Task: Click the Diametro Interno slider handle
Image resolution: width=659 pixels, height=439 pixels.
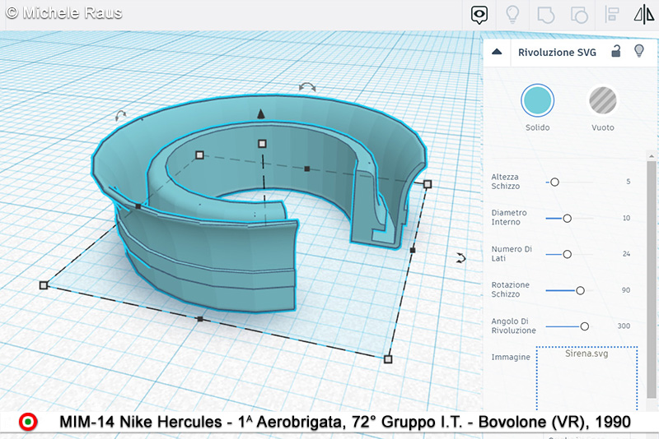Action: pos(567,218)
